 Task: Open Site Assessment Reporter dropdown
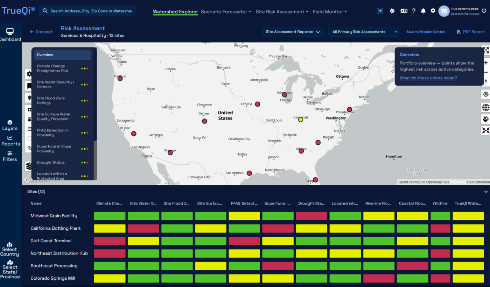(293, 32)
